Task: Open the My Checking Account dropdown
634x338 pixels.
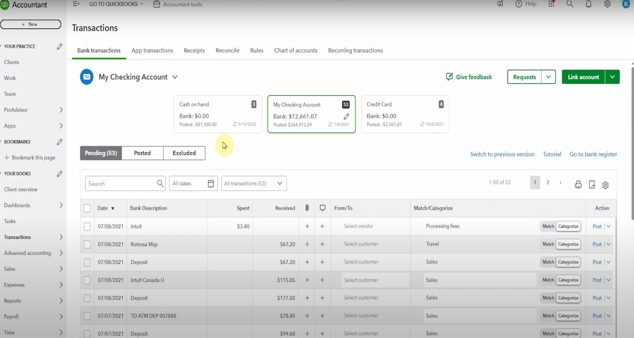Action: (175, 77)
